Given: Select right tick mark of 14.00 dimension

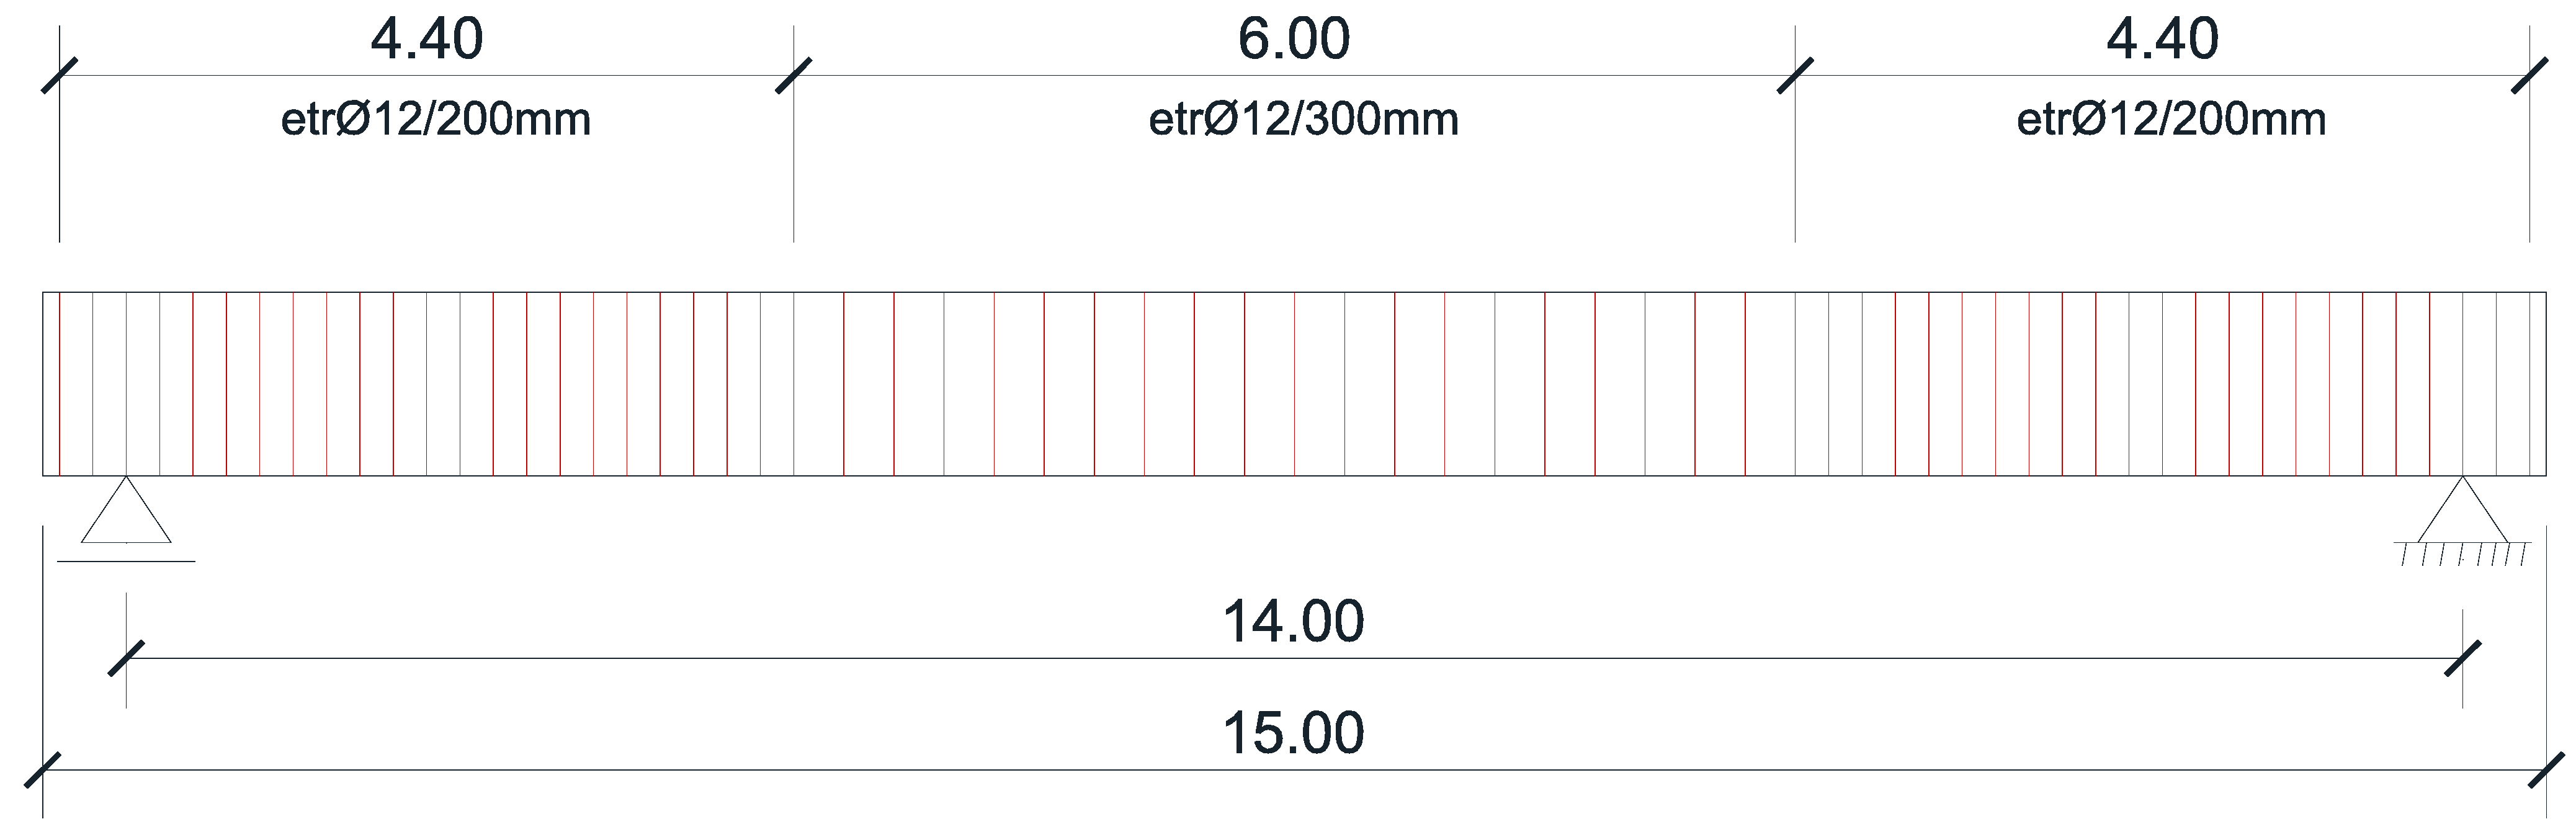Looking at the screenshot, I should (2463, 658).
